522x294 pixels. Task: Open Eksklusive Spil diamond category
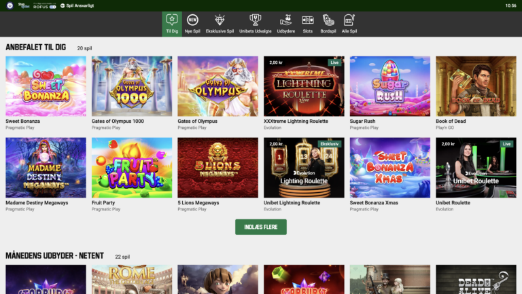pos(220,24)
